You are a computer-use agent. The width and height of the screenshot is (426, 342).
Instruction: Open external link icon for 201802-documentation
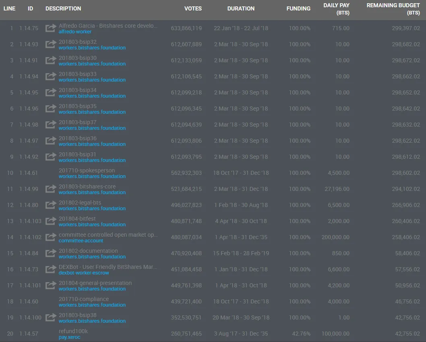click(x=51, y=253)
